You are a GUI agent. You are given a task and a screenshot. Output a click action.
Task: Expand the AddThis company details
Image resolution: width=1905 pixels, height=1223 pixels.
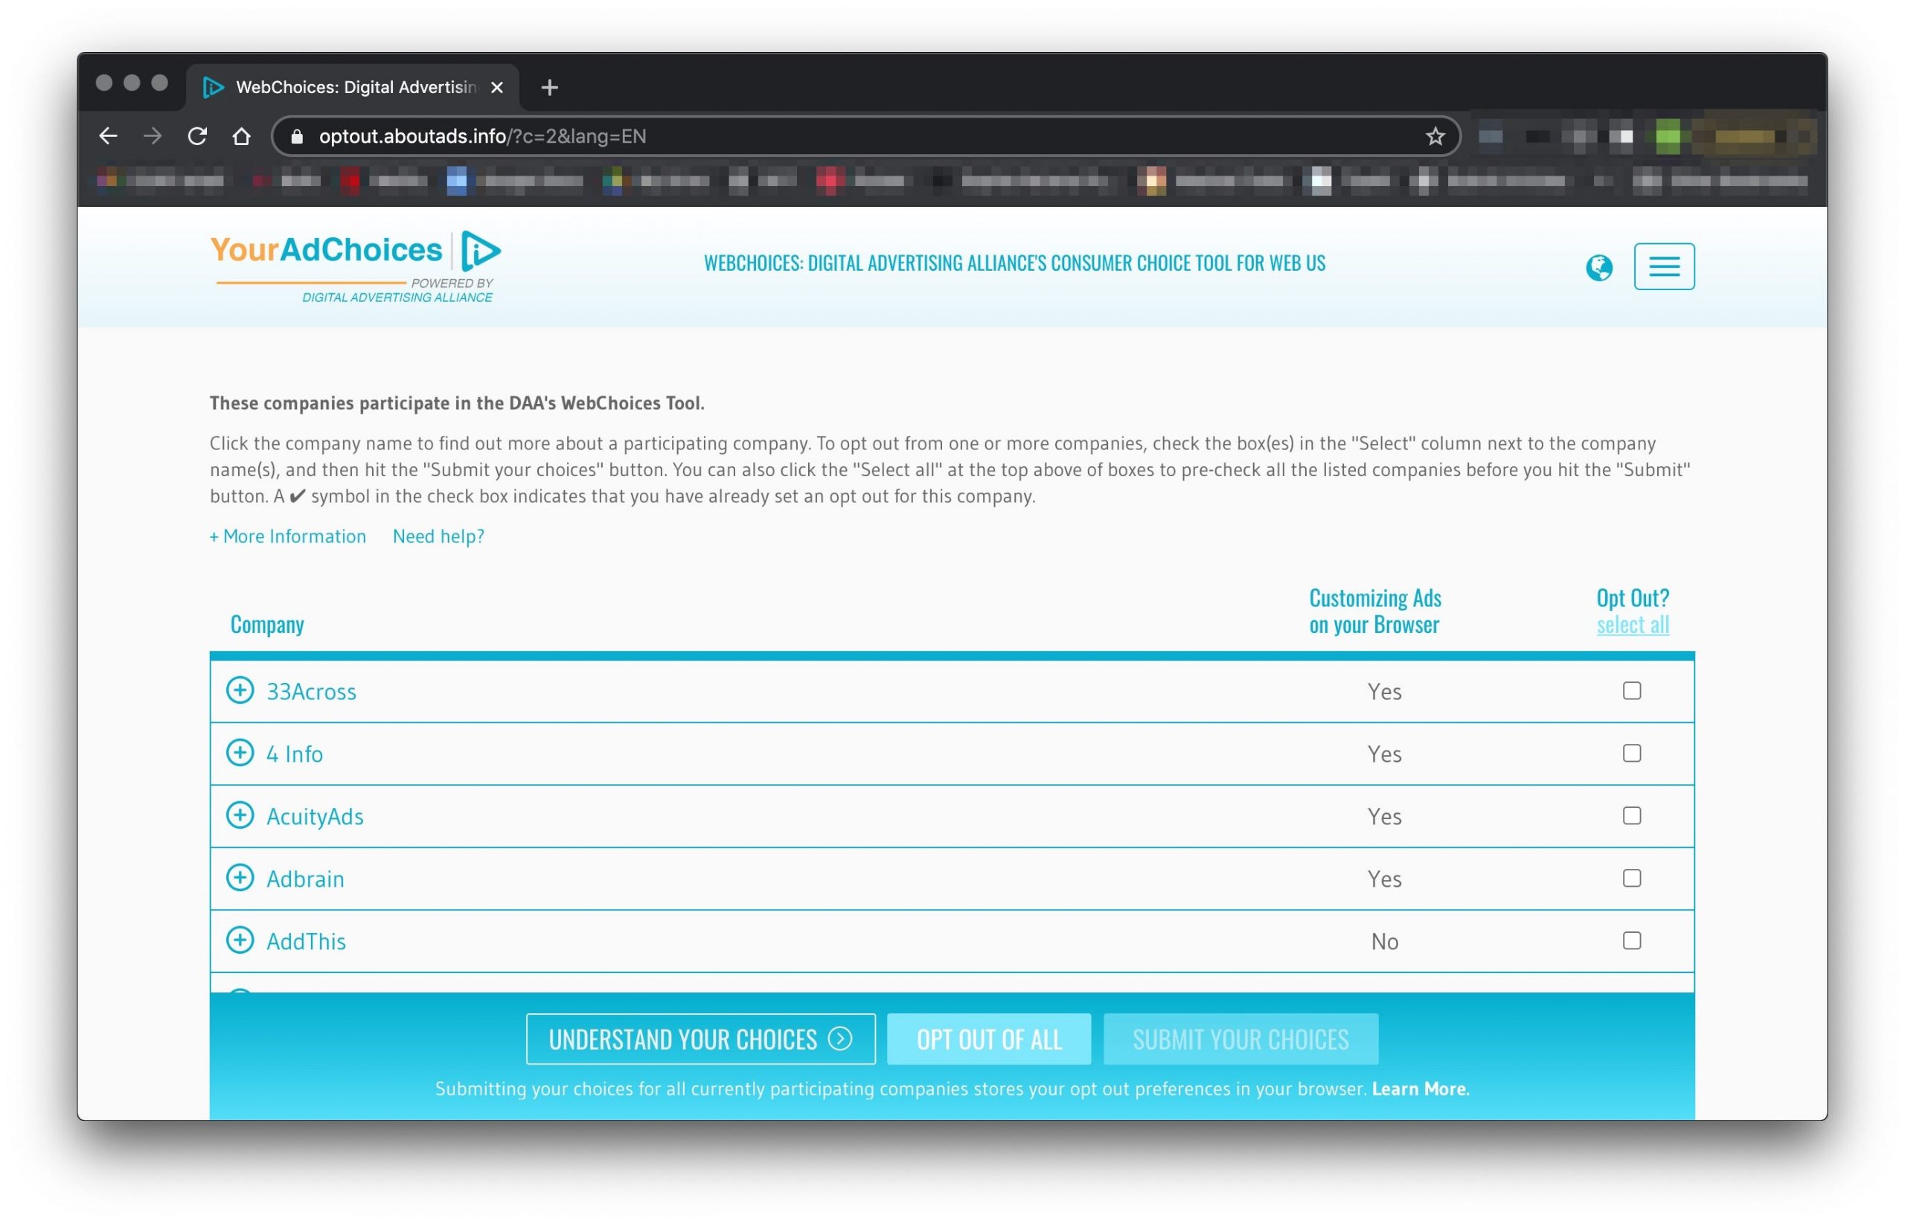click(240, 940)
